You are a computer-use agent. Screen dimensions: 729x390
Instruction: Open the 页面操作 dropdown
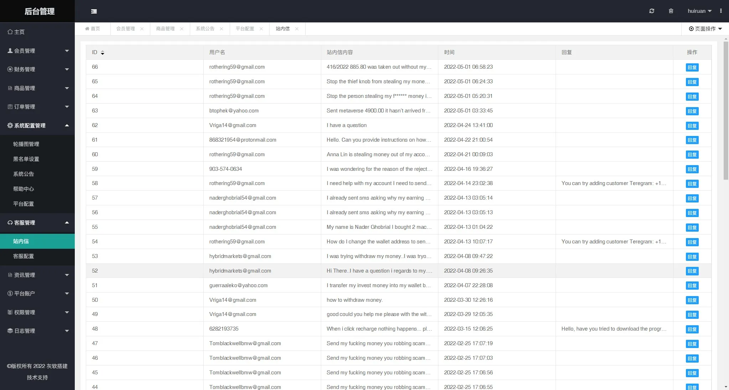pos(705,29)
